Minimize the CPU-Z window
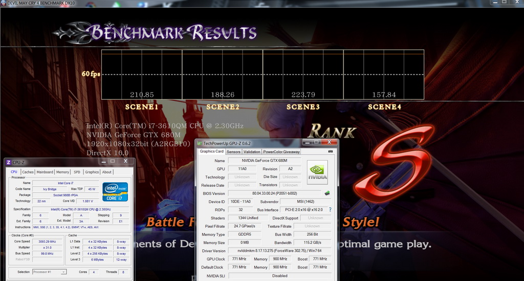This screenshot has width=524, height=281. tap(103, 161)
